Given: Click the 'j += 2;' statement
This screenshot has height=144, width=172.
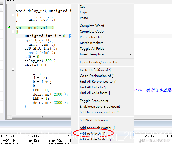Looking at the screenshot, I should pyautogui.click(x=40, y=78).
